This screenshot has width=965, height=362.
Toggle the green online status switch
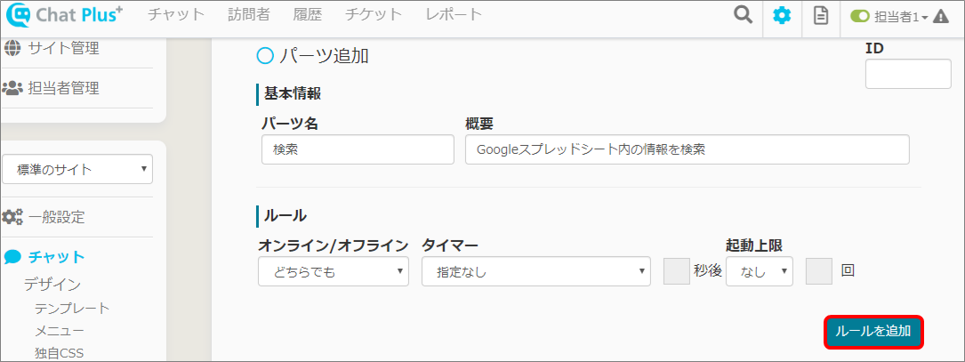coord(860,16)
